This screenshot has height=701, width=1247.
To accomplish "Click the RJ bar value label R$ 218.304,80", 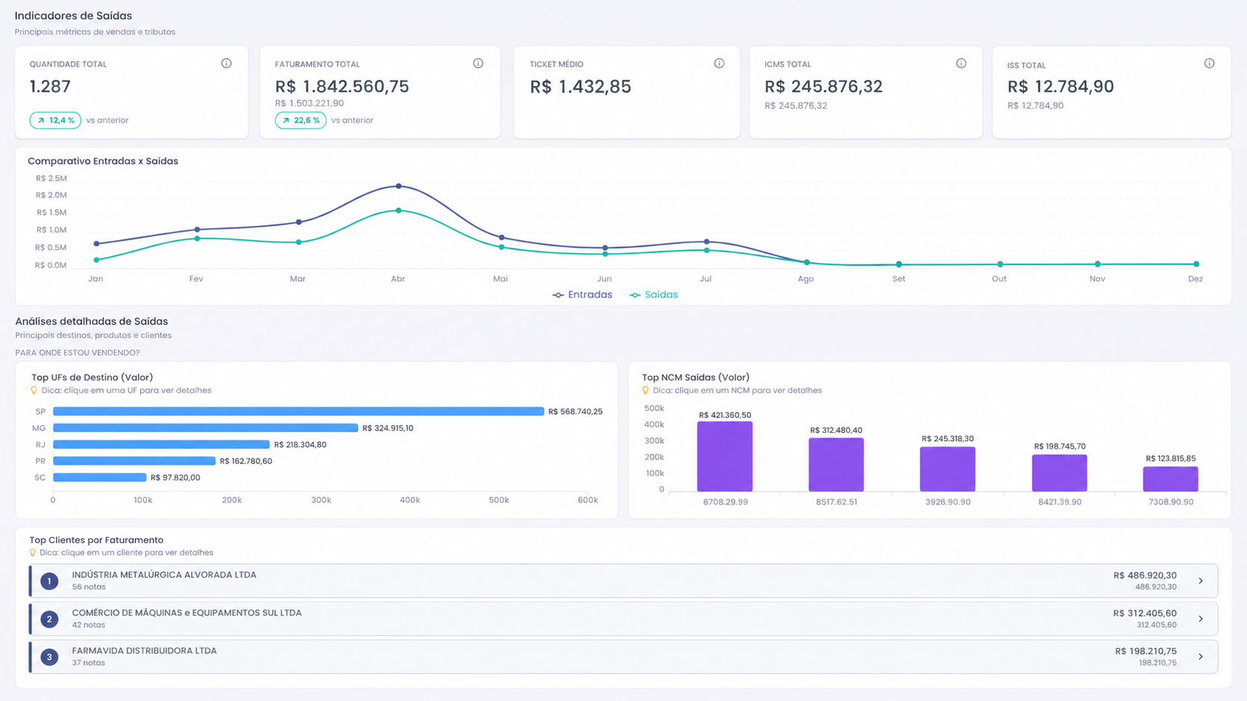I will (x=300, y=444).
